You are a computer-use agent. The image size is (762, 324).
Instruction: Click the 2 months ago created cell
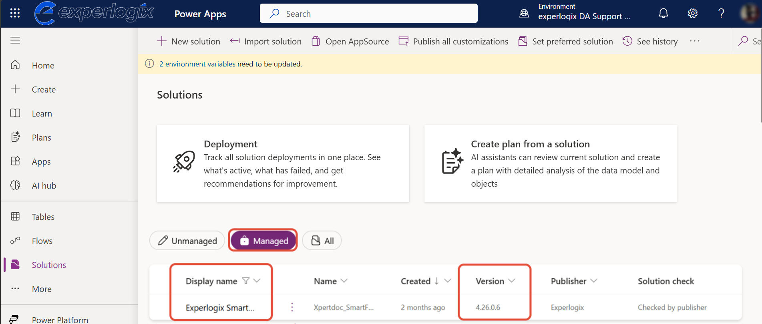pyautogui.click(x=423, y=307)
